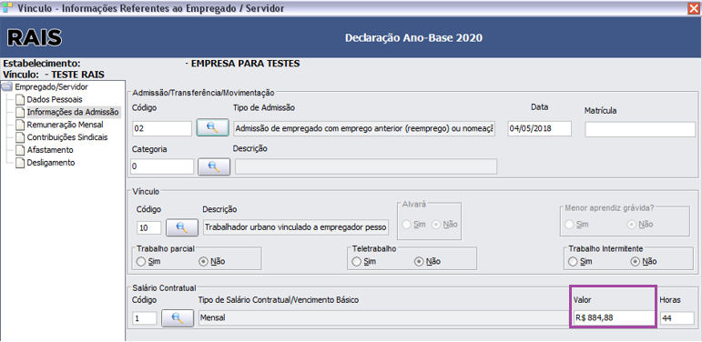Select Não for Teletrabalho
Viewport: 702px width, 342px height.
click(419, 262)
